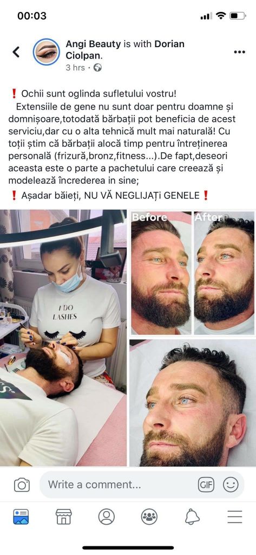This screenshot has height=555, width=256.
Task: Open the hamburger menu tab
Action: 235,517
